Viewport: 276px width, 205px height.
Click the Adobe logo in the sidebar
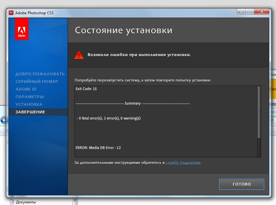point(22,29)
